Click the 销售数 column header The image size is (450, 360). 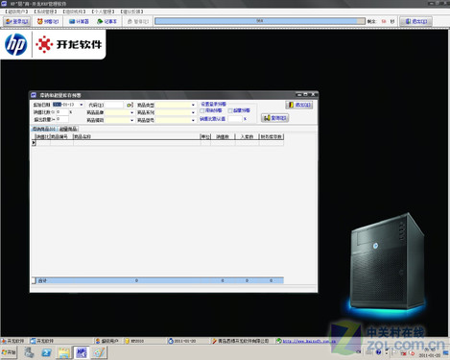(x=223, y=136)
